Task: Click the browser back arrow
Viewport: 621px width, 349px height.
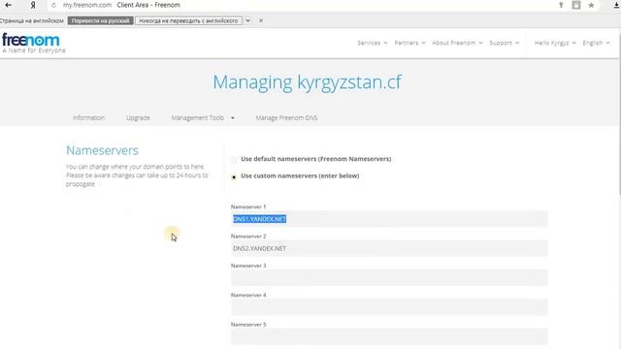Action: point(8,5)
